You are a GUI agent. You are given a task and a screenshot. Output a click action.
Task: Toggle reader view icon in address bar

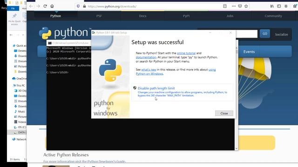tap(225, 6)
